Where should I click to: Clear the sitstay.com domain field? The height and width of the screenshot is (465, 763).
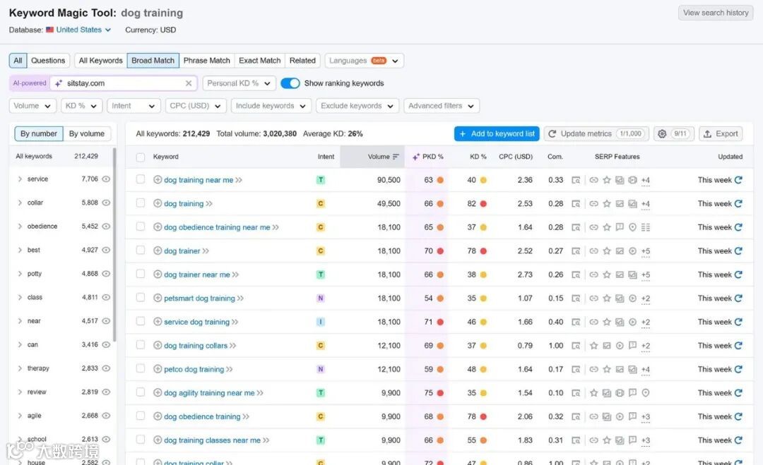(x=189, y=83)
